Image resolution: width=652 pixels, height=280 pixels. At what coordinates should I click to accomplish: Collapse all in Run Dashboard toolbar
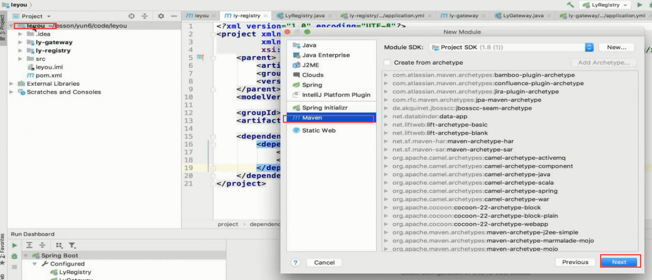42,245
